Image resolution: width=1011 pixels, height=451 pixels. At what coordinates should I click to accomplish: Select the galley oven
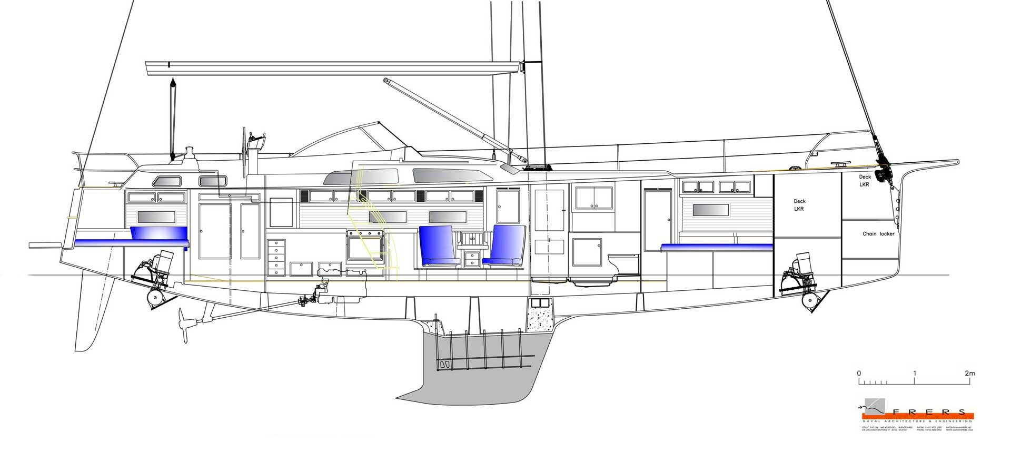(365, 246)
